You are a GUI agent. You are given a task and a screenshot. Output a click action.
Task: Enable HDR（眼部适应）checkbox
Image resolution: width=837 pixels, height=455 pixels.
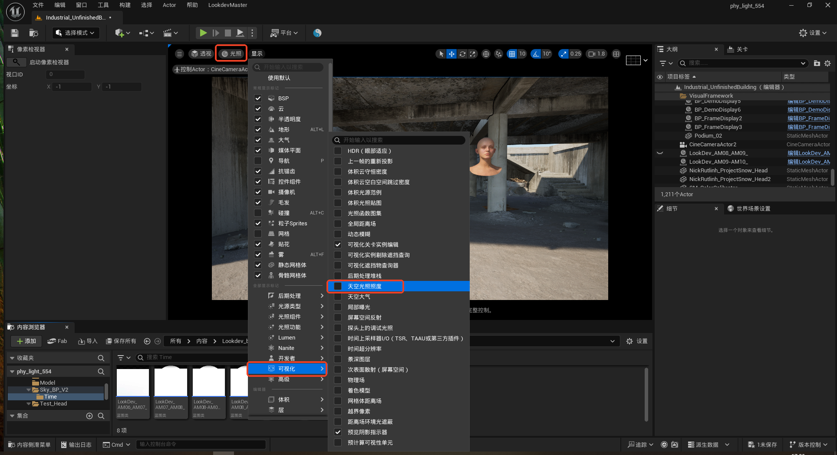tap(338, 151)
